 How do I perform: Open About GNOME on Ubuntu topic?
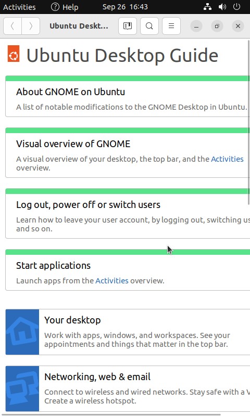click(x=70, y=92)
